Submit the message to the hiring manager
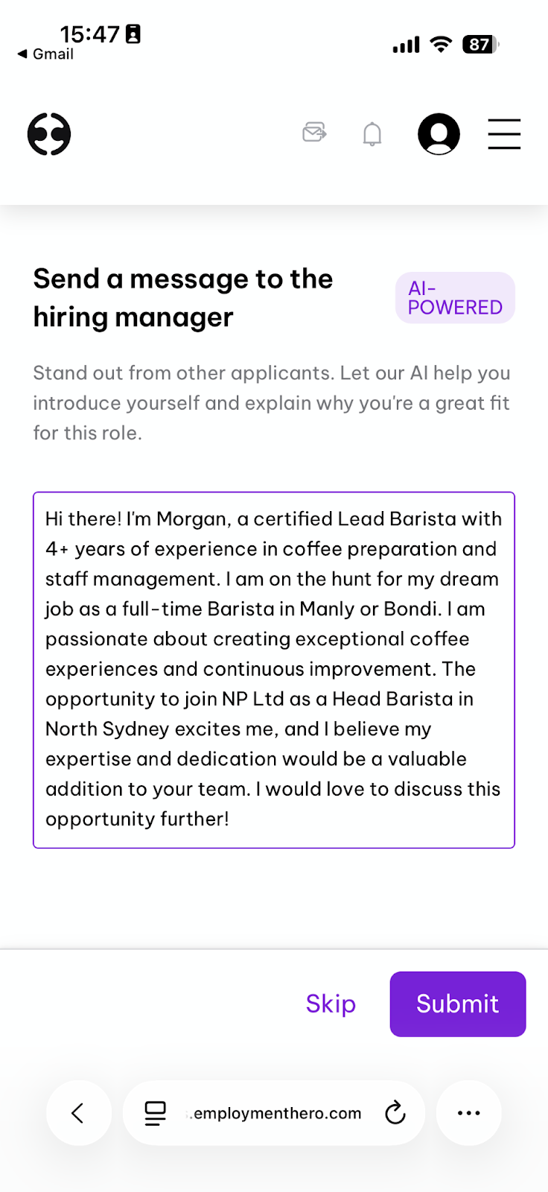The width and height of the screenshot is (548, 1192). 458,1004
